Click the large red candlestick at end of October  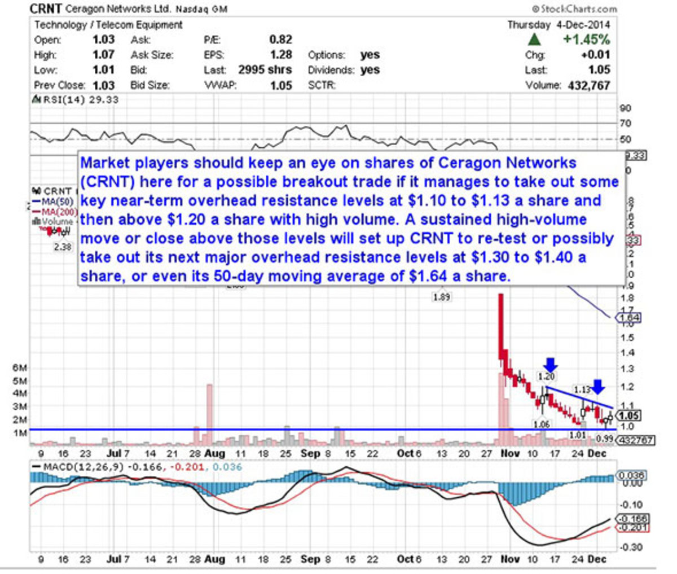pos(500,326)
